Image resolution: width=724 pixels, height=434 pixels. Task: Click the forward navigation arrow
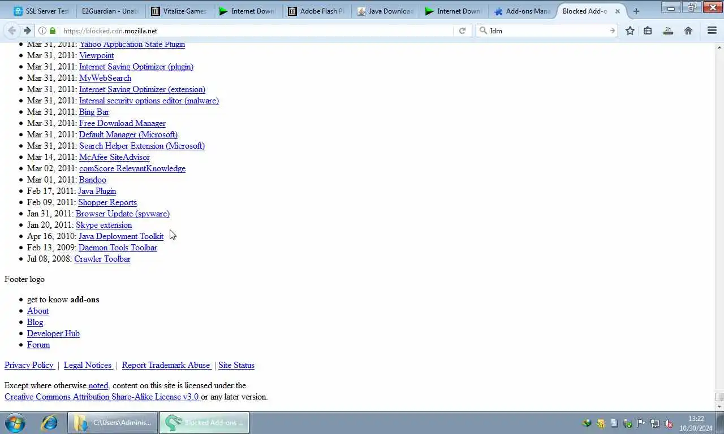point(27,31)
